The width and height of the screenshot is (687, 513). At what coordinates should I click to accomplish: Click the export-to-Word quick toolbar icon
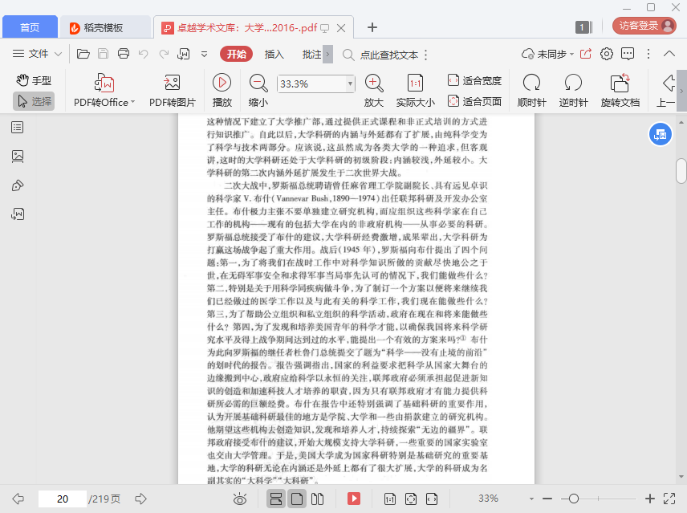click(x=184, y=54)
